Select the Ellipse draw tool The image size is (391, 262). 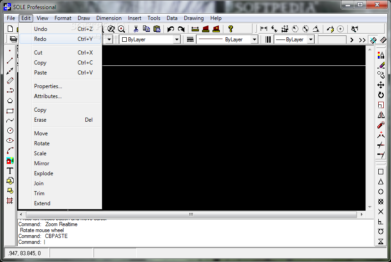10,141
